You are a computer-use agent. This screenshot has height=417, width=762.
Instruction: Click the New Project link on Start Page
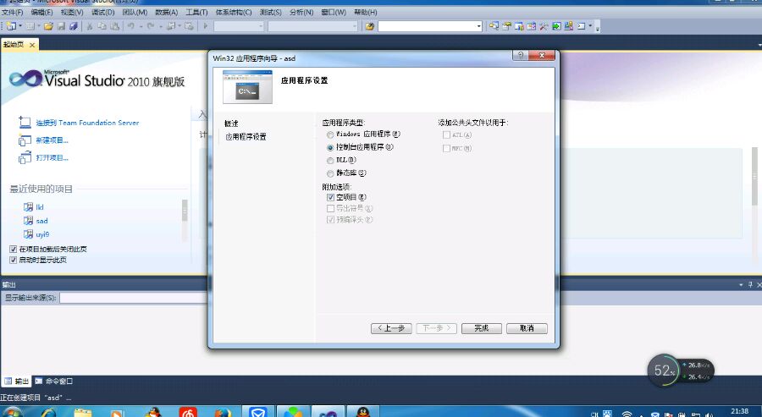point(52,140)
